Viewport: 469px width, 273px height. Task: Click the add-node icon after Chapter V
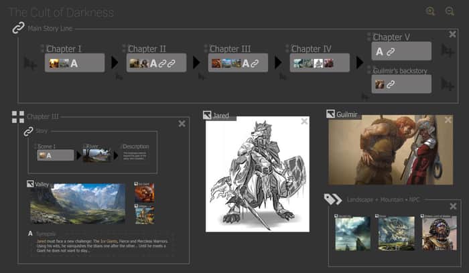click(448, 51)
